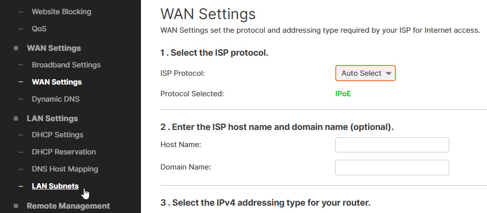Navigate to DHCP Reservation
Screen dimensions: 487x213
[64, 152]
